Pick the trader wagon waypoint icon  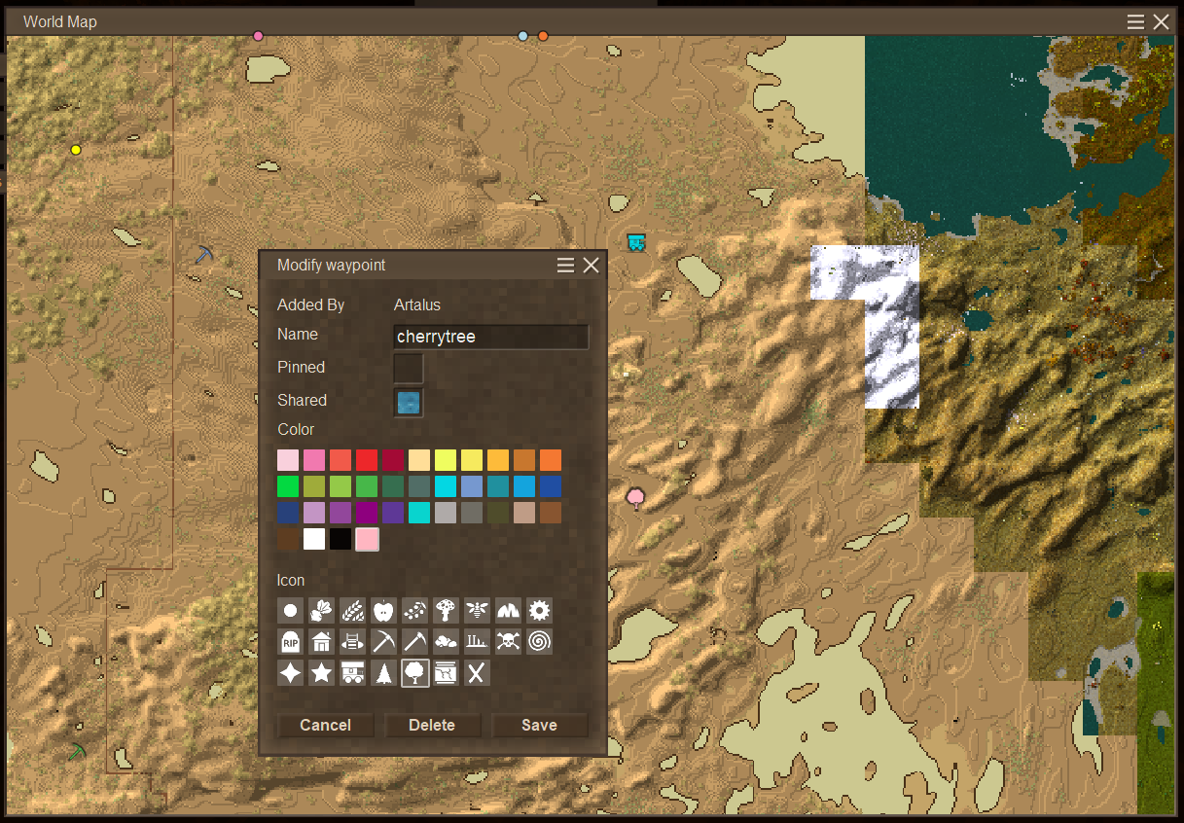pyautogui.click(x=352, y=673)
